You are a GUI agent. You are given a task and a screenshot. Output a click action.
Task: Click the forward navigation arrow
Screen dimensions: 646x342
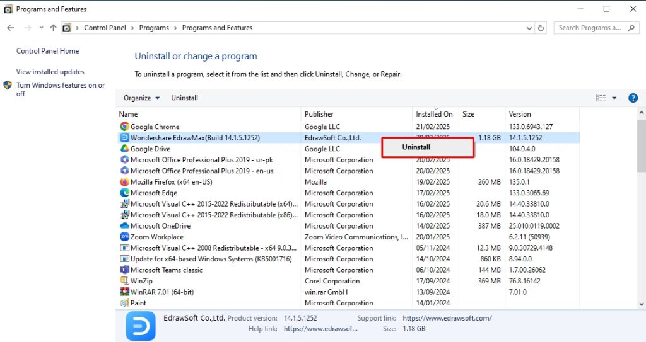[28, 28]
